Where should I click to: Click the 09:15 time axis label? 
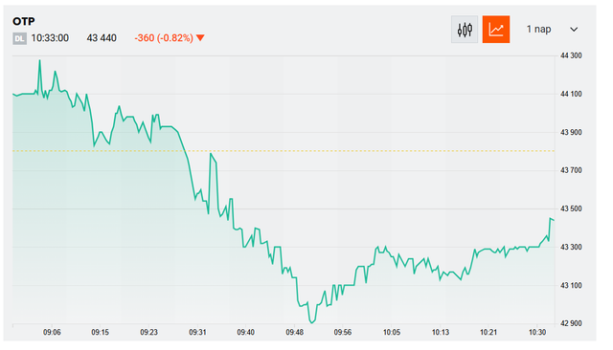100,332
